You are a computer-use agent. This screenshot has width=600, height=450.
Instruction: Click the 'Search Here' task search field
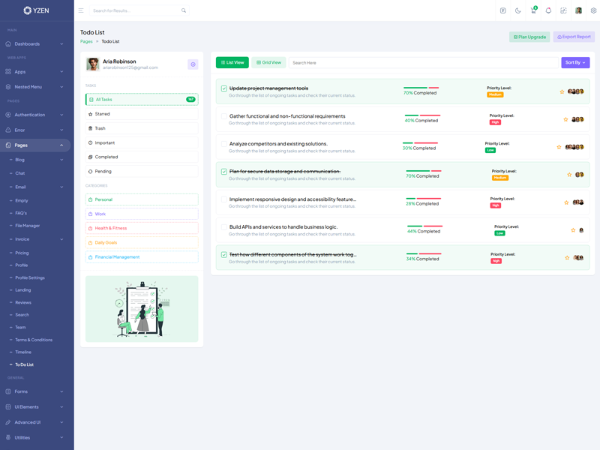424,63
